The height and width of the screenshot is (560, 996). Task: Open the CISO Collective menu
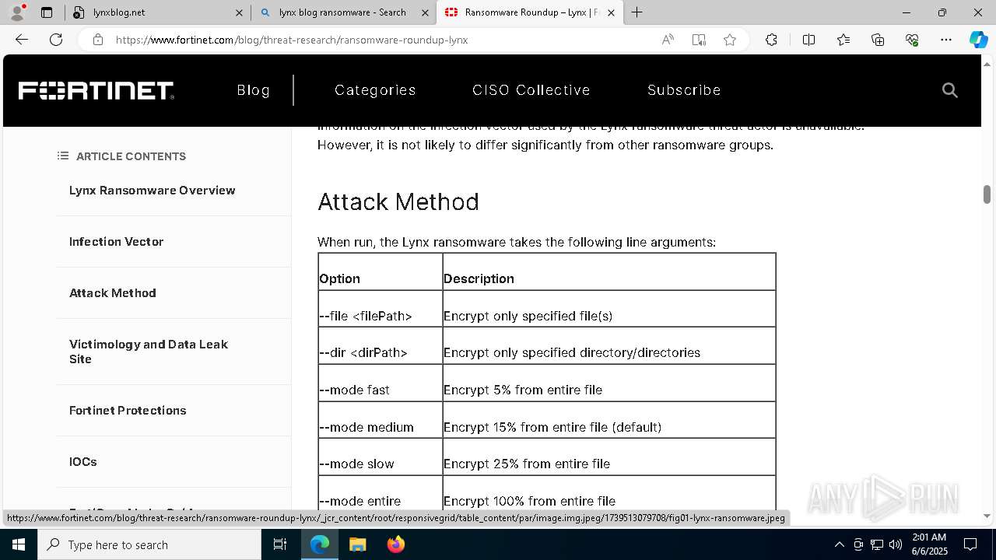point(531,90)
